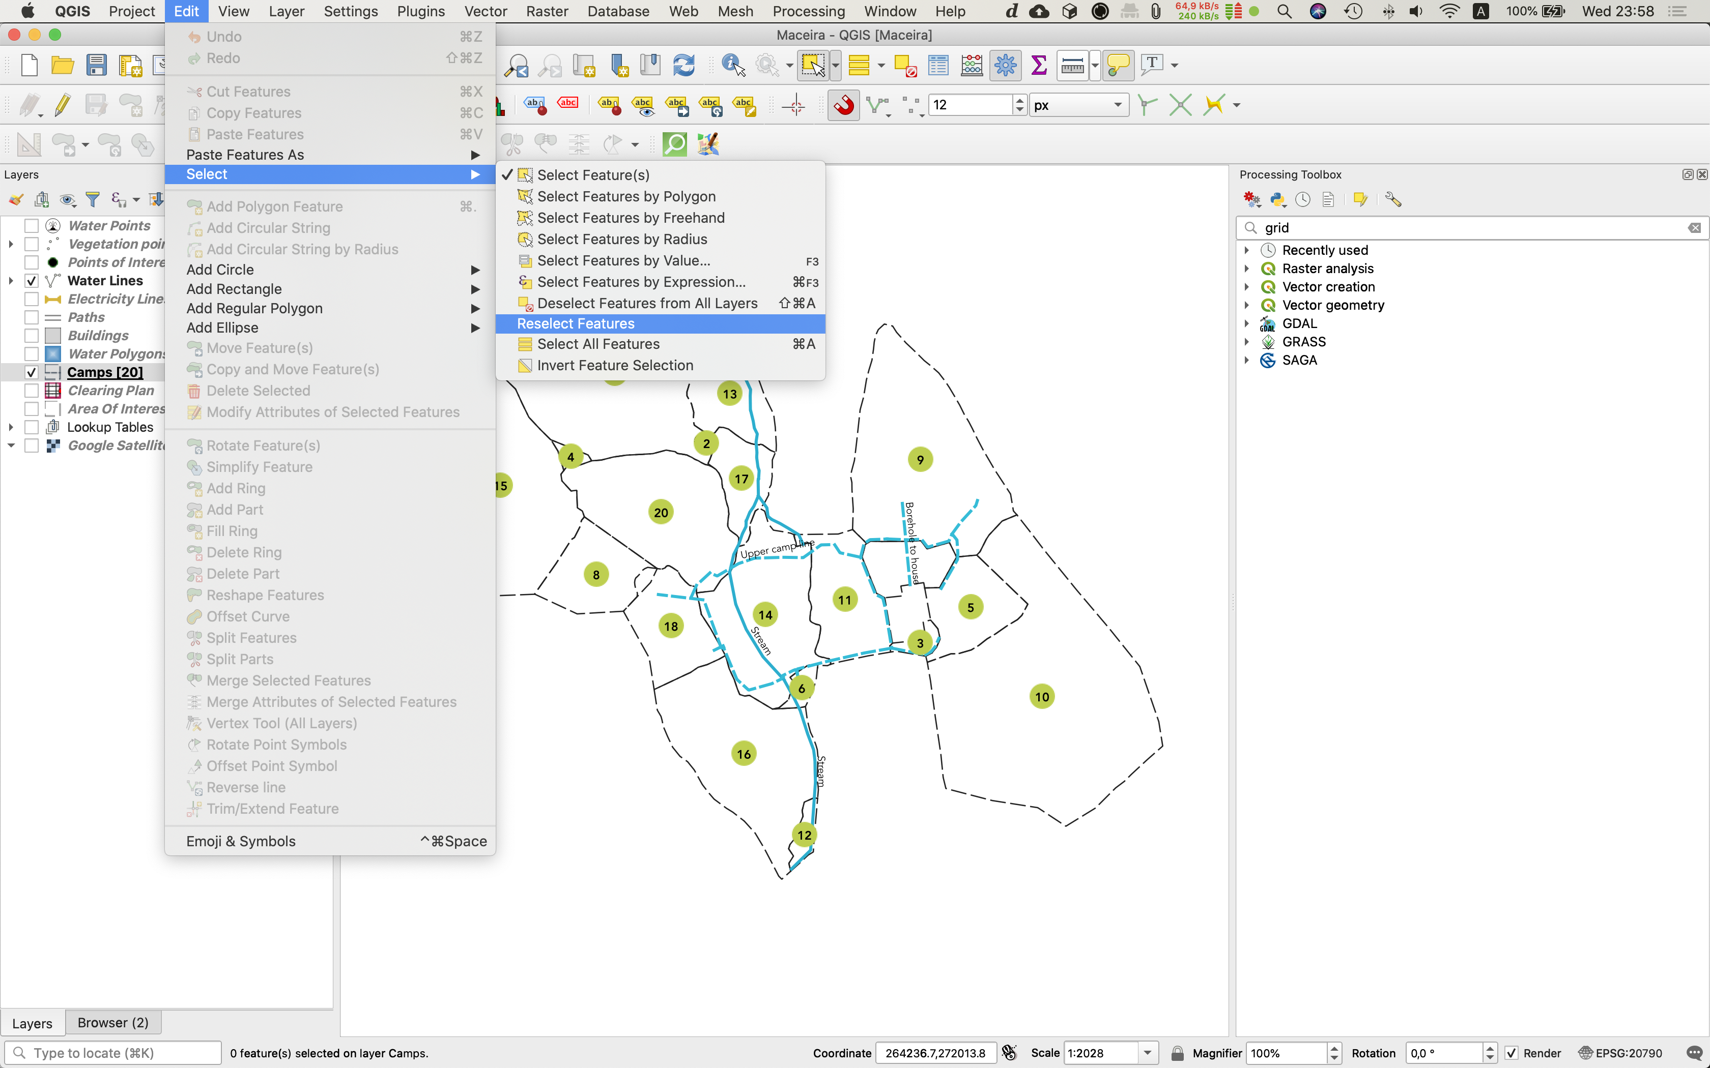Enable the Buildings layer checkbox
Image resolution: width=1710 pixels, height=1068 pixels.
pos(31,336)
